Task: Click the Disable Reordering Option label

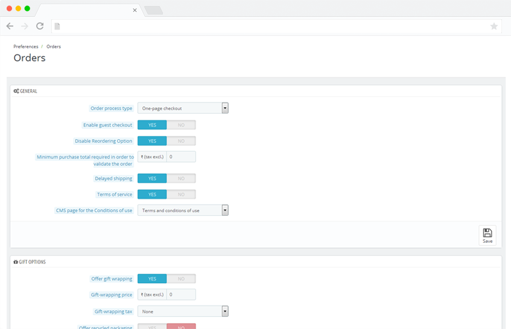Action: click(103, 141)
